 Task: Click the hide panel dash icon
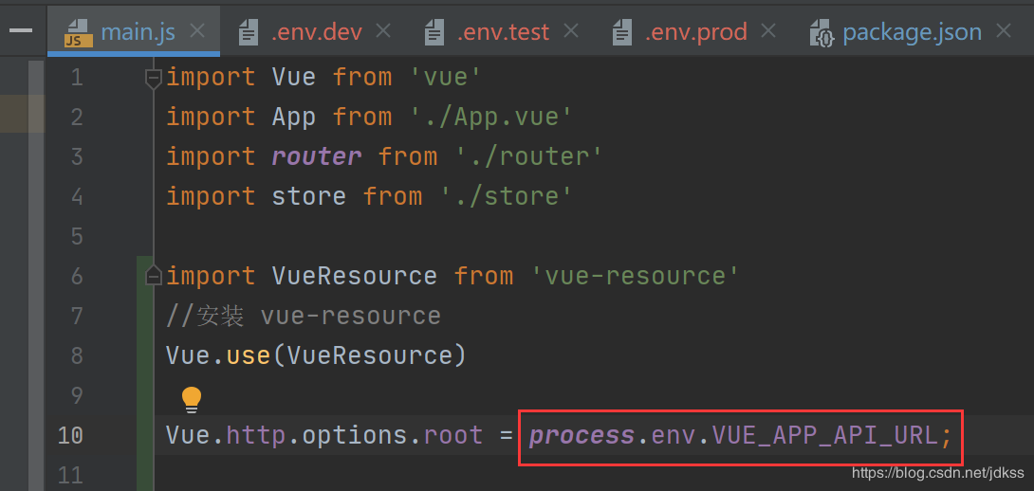coord(21,30)
